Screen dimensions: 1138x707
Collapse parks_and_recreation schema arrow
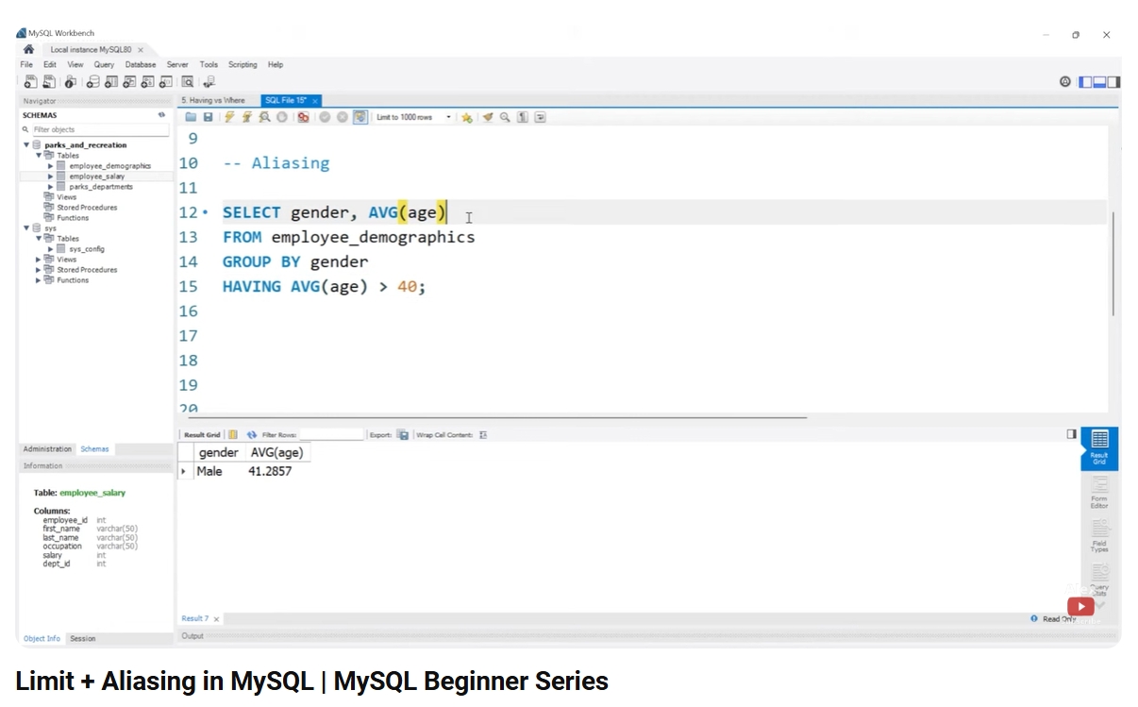[x=26, y=145]
